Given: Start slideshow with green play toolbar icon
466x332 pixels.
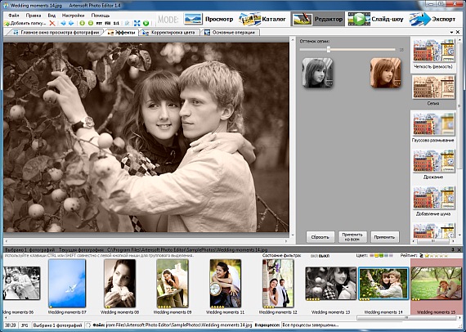Looking at the screenshot, I should 146,23.
